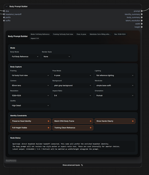Click the Identity Constraints heading
Viewport: 149px width, 175px height.
[x=19, y=115]
